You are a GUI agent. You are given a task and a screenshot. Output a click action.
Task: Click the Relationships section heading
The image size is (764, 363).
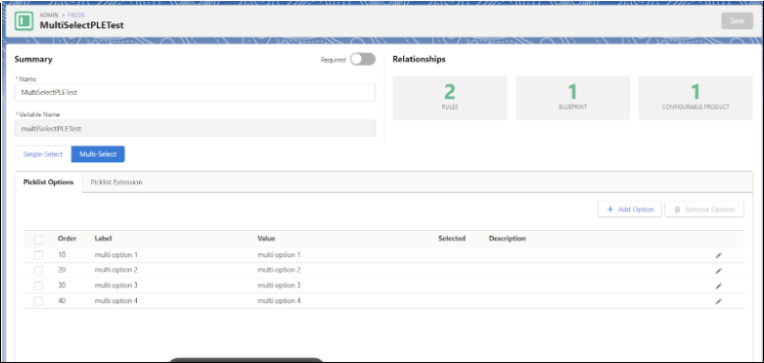click(x=419, y=60)
